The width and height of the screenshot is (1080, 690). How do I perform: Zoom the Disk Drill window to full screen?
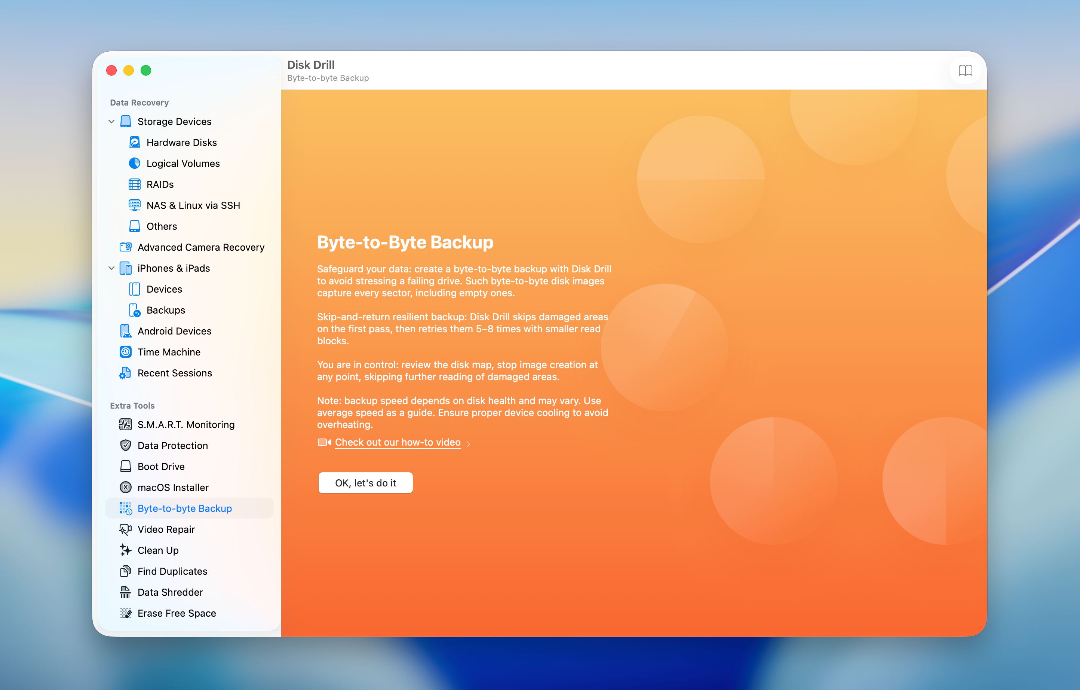pos(146,70)
